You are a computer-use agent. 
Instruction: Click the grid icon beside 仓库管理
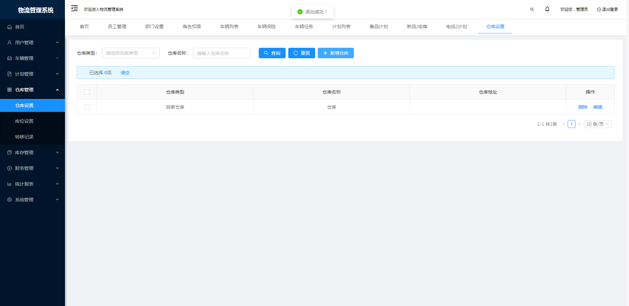pos(10,90)
